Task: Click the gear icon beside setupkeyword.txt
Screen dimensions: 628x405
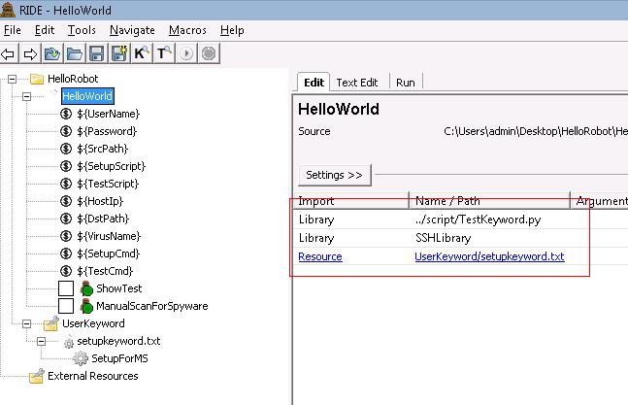Action: tap(69, 342)
